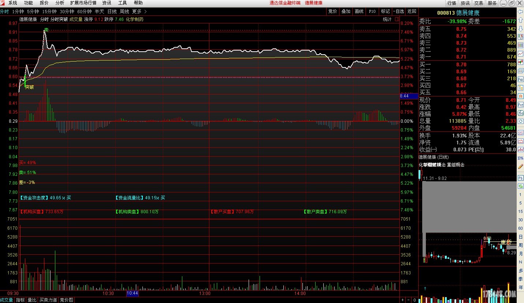Click the minus button at bottom-right
Screen dimensions: 524x303
[409, 300]
